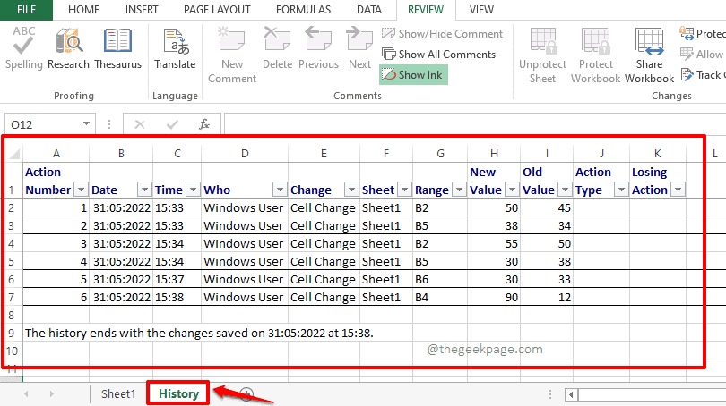Open the Research pane
Viewport: 726px width, 406px height.
pos(69,48)
